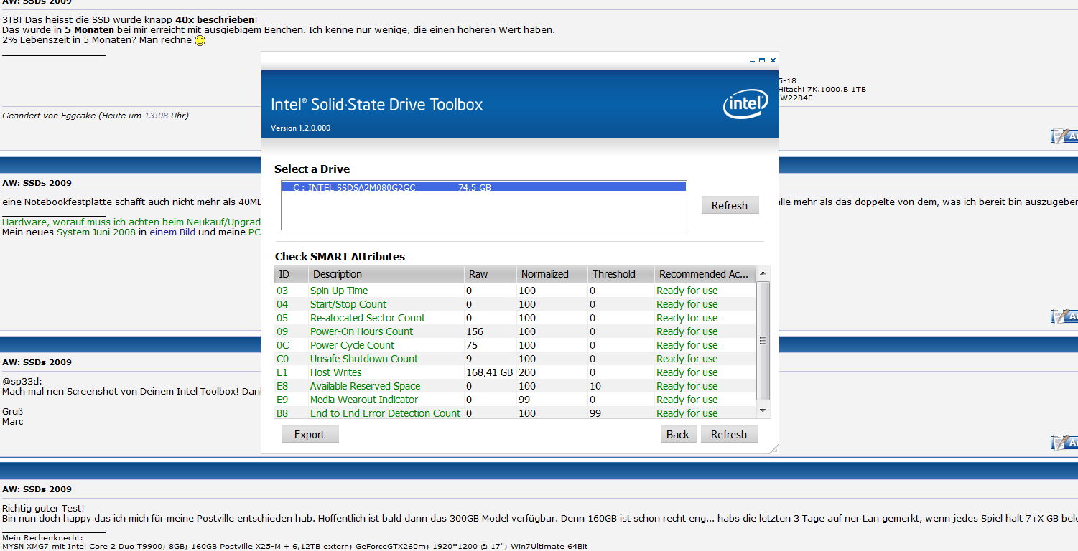Click the 156 Power-On Hours raw value

[475, 331]
